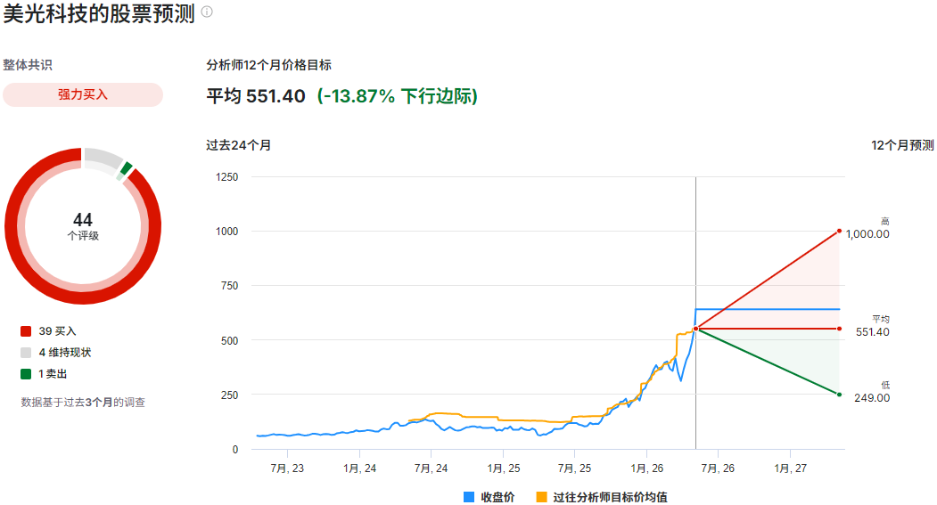Click the 平均 551.40 headline price

point(256,96)
